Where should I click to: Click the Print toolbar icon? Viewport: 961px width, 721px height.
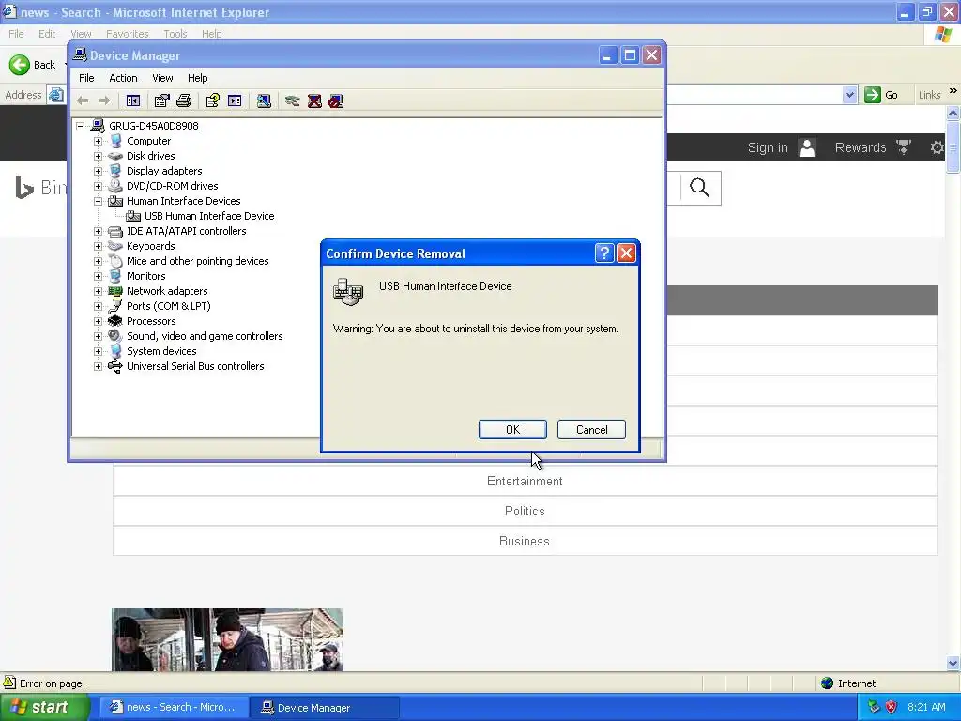[184, 100]
